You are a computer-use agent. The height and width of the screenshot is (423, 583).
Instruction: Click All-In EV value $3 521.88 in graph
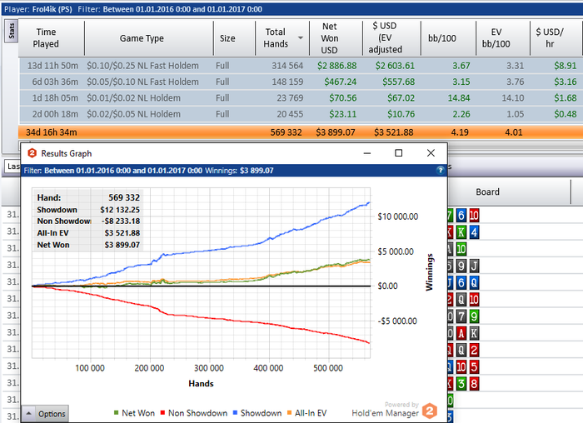pyautogui.click(x=122, y=233)
